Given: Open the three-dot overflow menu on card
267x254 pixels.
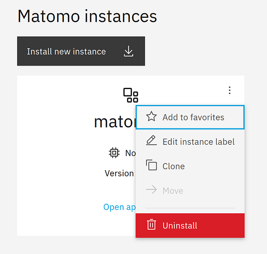Looking at the screenshot, I should [x=230, y=90].
